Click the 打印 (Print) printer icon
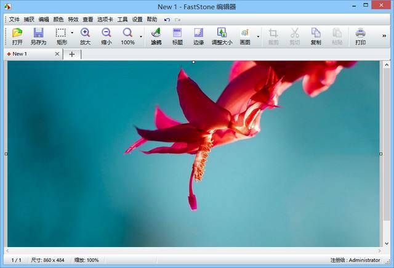The image size is (394, 268). [360, 36]
